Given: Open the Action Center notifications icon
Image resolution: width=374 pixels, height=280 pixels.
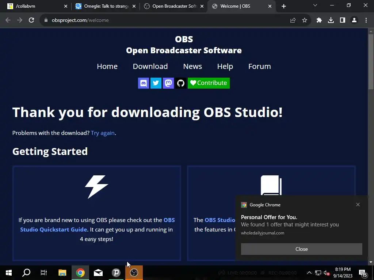Looking at the screenshot, I should click(x=363, y=273).
